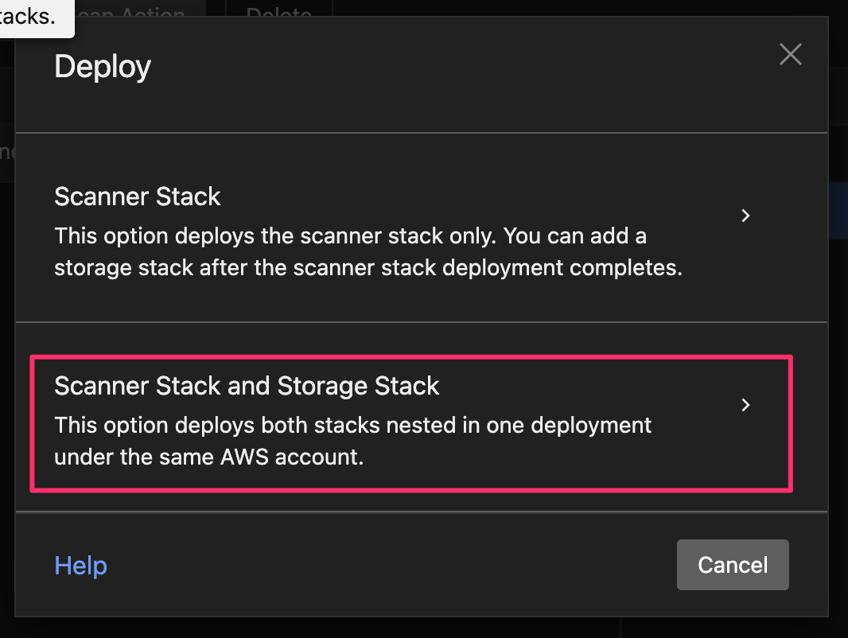
Task: Click the Deploy dialog title
Action: tap(102, 68)
